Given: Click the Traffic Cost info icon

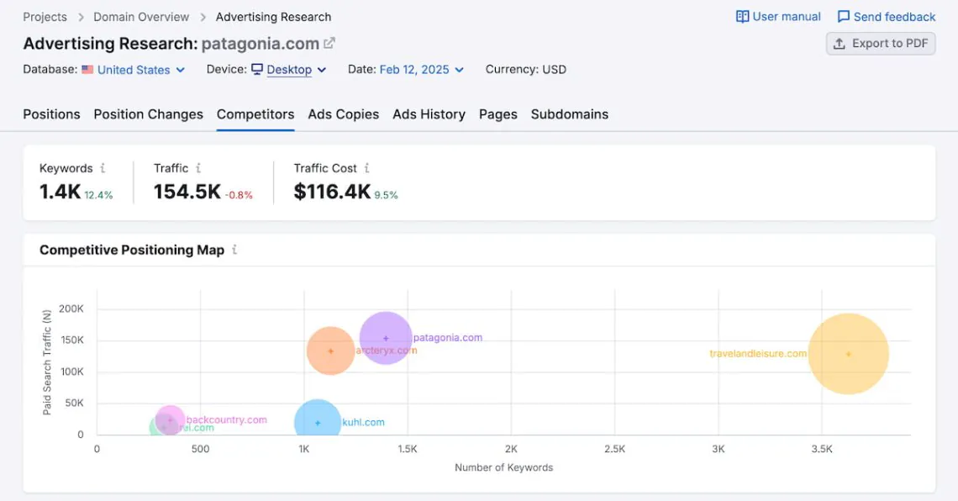Looking at the screenshot, I should (366, 168).
